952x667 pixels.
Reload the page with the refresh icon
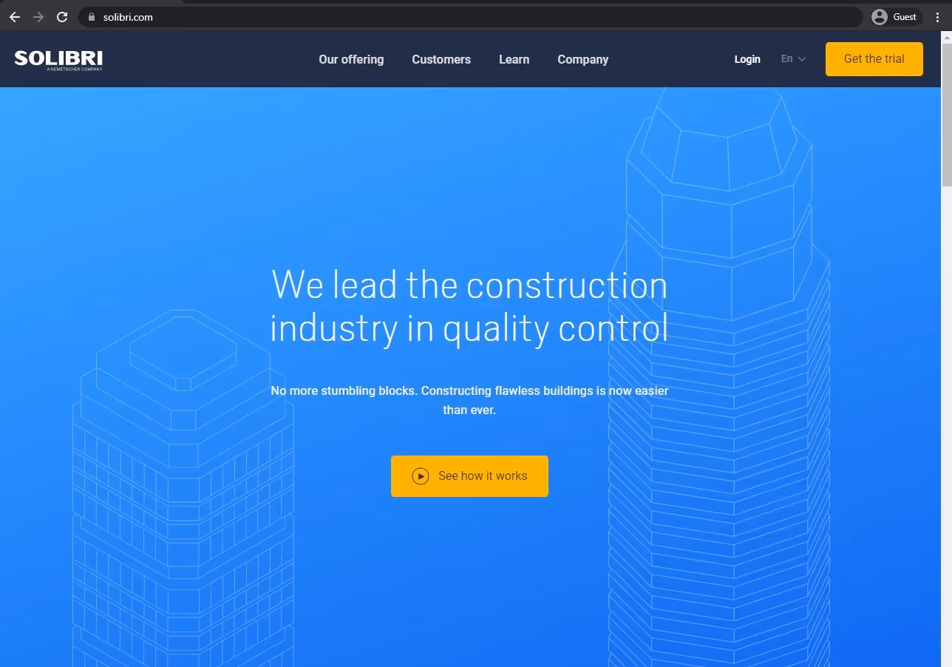62,17
